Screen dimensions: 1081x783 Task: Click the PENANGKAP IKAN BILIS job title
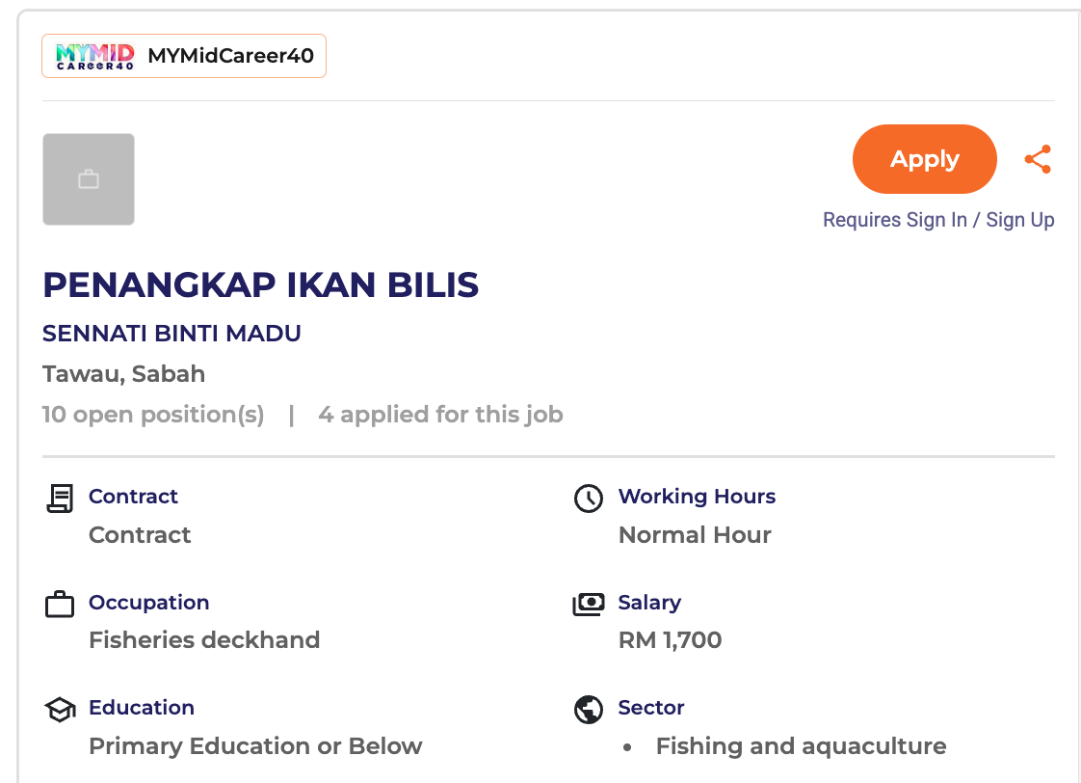pyautogui.click(x=260, y=284)
